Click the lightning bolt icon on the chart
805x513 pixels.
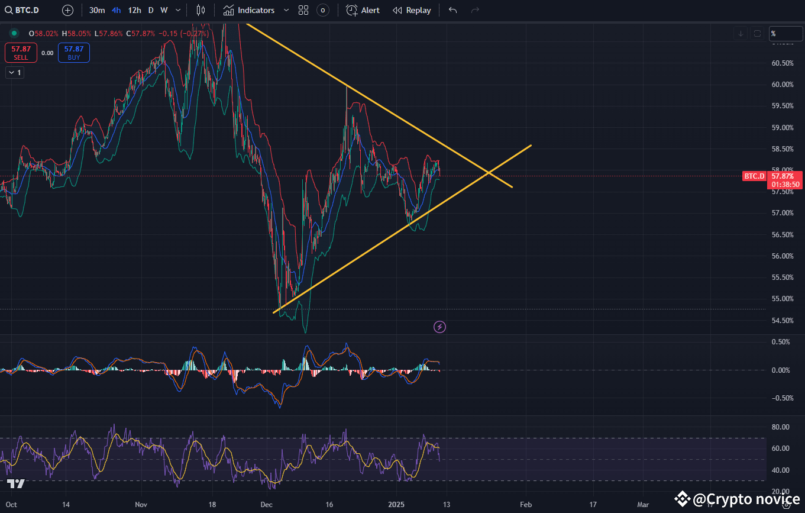pyautogui.click(x=439, y=327)
